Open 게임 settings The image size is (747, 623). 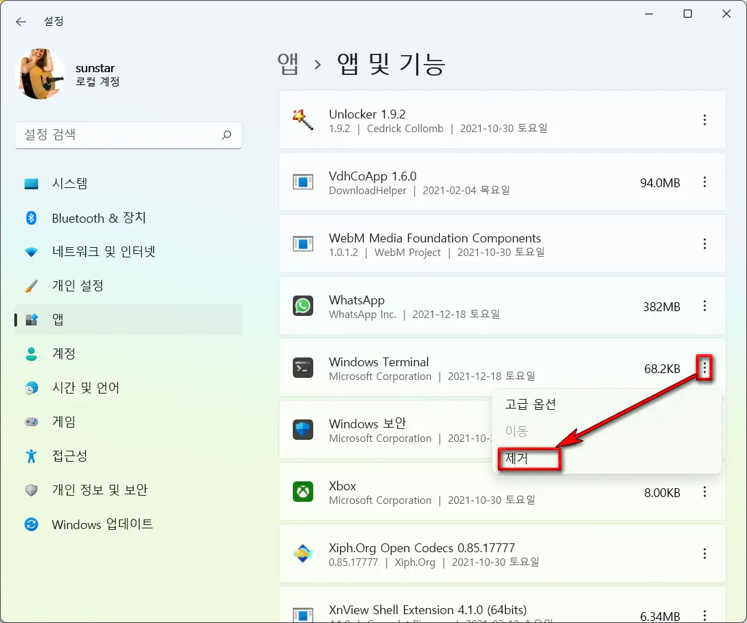pyautogui.click(x=128, y=421)
